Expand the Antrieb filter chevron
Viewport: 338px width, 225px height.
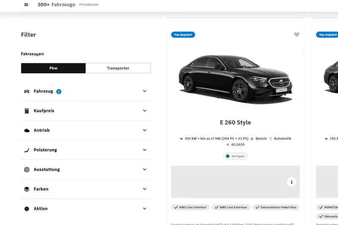coord(144,130)
